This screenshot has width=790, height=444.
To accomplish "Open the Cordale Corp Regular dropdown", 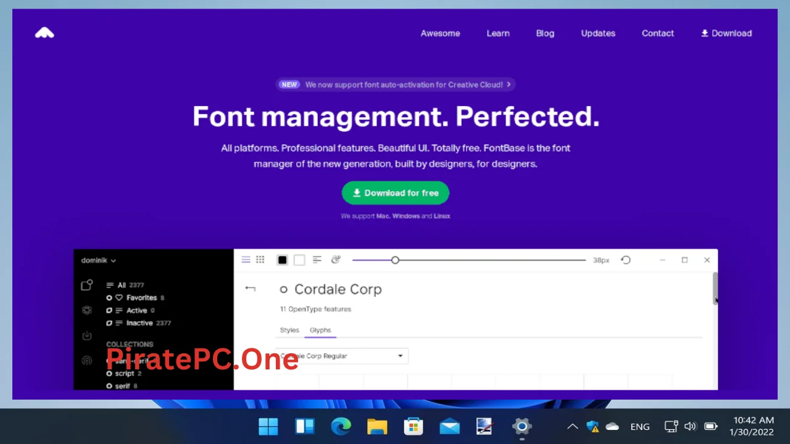I will click(x=342, y=356).
